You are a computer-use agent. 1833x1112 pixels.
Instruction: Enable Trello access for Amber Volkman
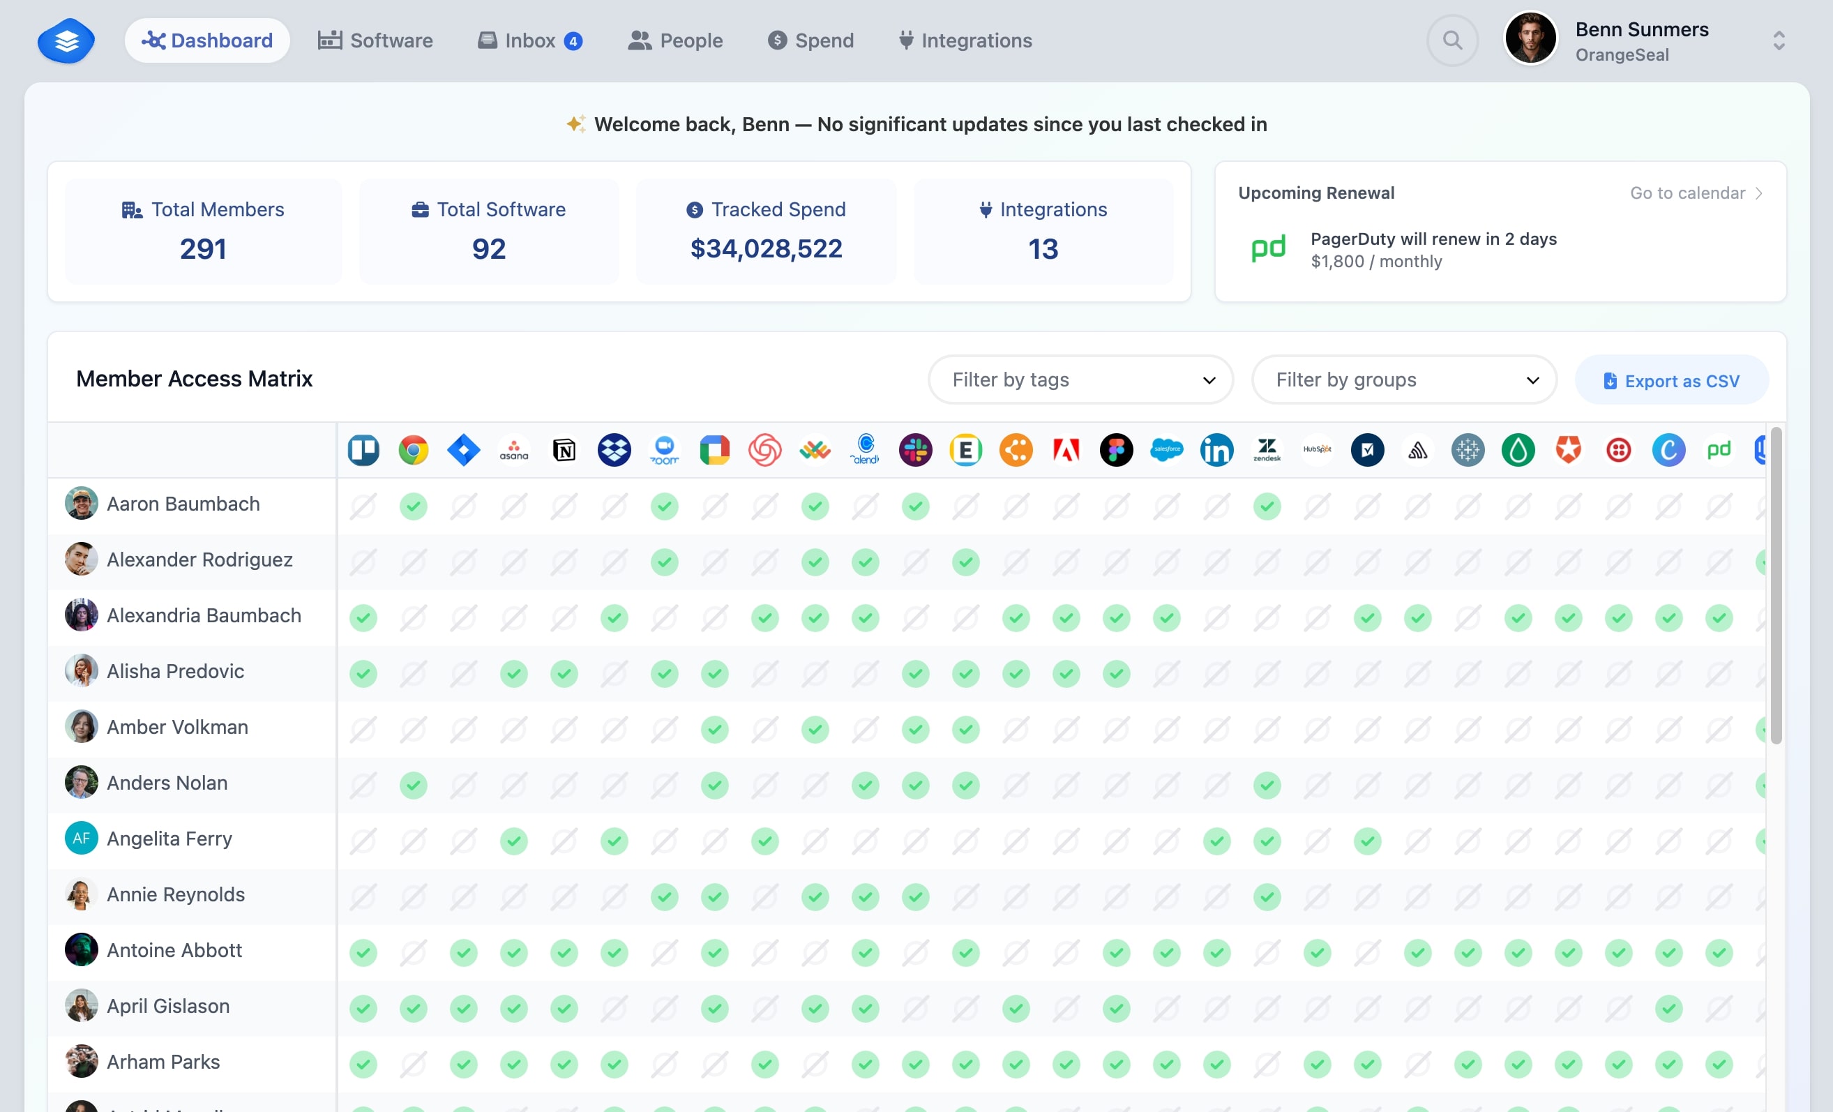(x=363, y=730)
